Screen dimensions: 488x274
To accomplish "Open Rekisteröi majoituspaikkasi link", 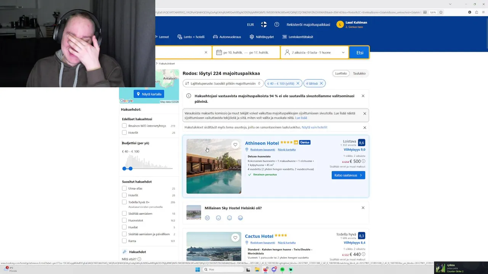I will [x=308, y=25].
